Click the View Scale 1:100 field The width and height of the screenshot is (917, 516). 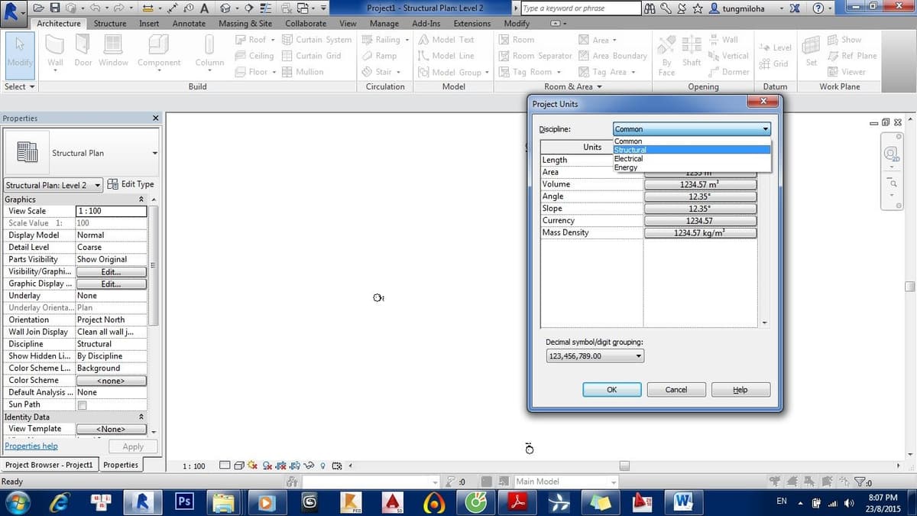(112, 211)
